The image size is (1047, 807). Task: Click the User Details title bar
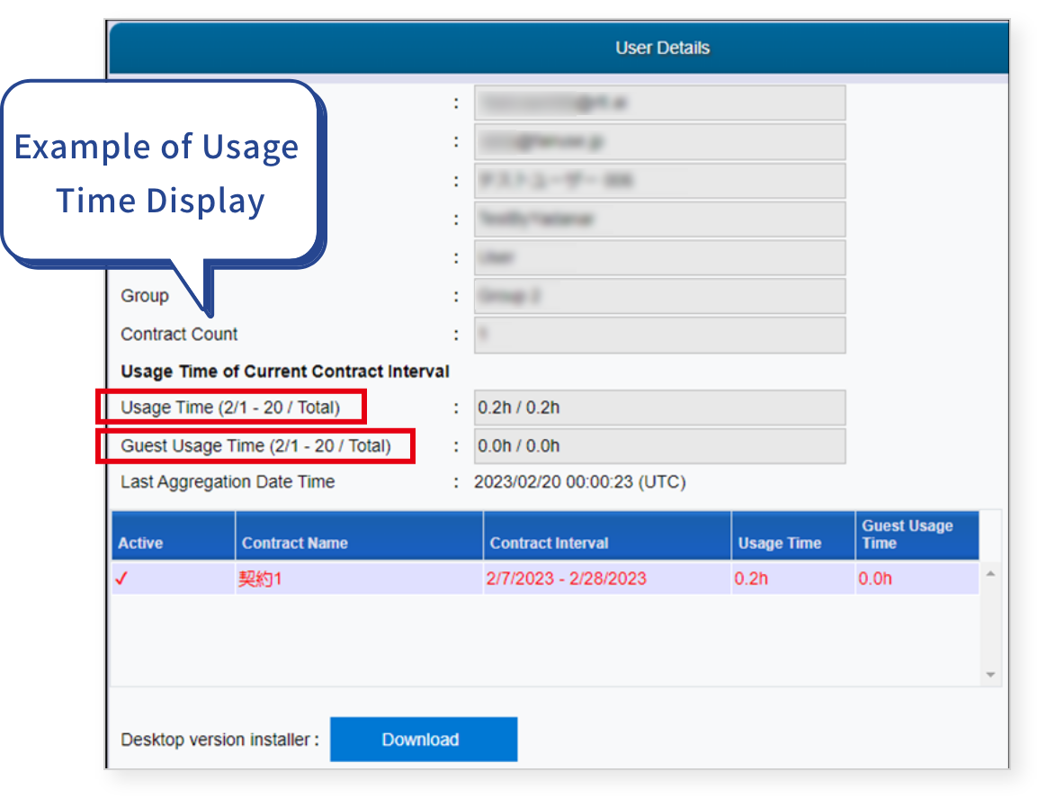[559, 48]
